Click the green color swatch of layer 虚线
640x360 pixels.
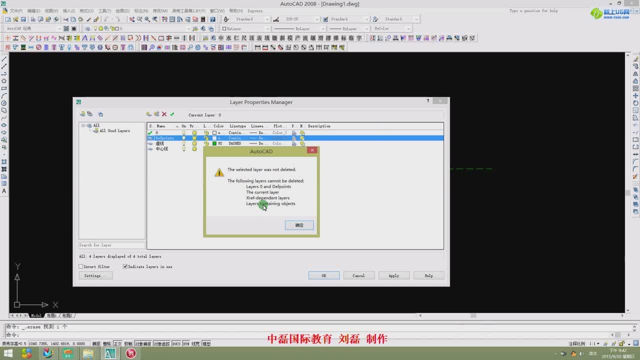pos(214,143)
